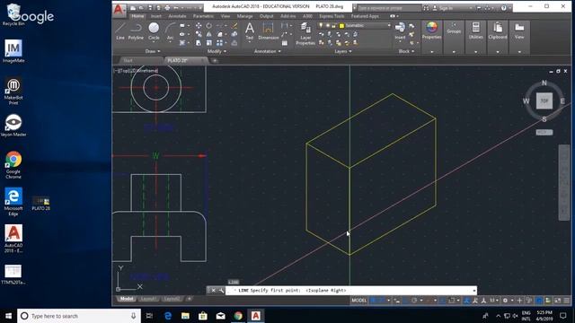Open the layer name dropdown list
The width and height of the screenshot is (575, 323).
(x=389, y=26)
